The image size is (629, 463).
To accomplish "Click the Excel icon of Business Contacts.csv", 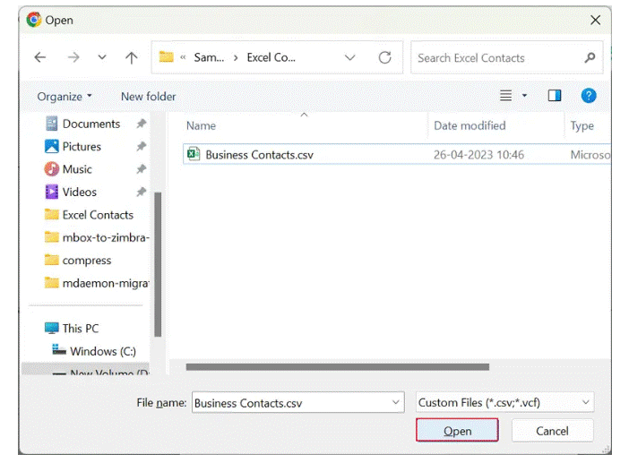I will point(194,153).
